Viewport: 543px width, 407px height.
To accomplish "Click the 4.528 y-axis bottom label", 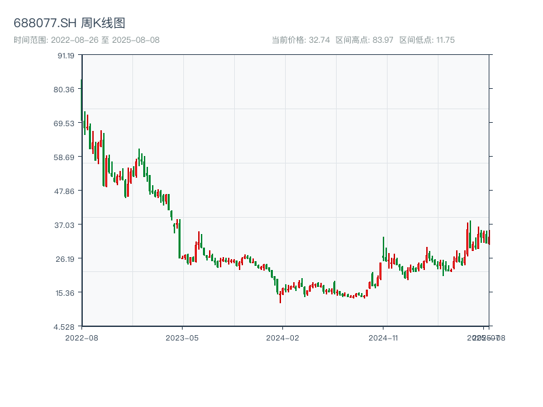I will (66, 326).
